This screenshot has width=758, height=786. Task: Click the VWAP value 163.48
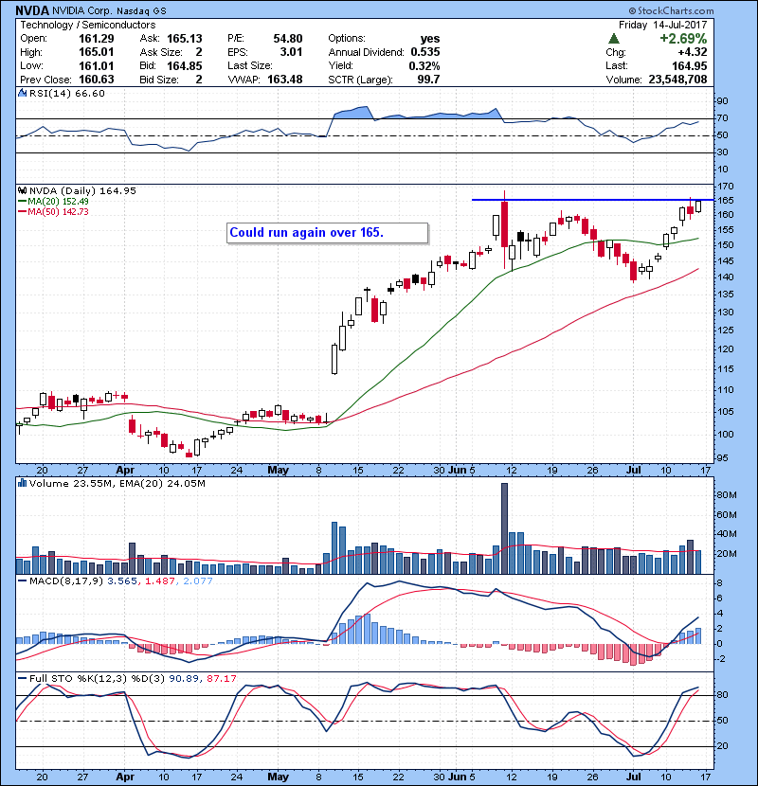pos(285,80)
